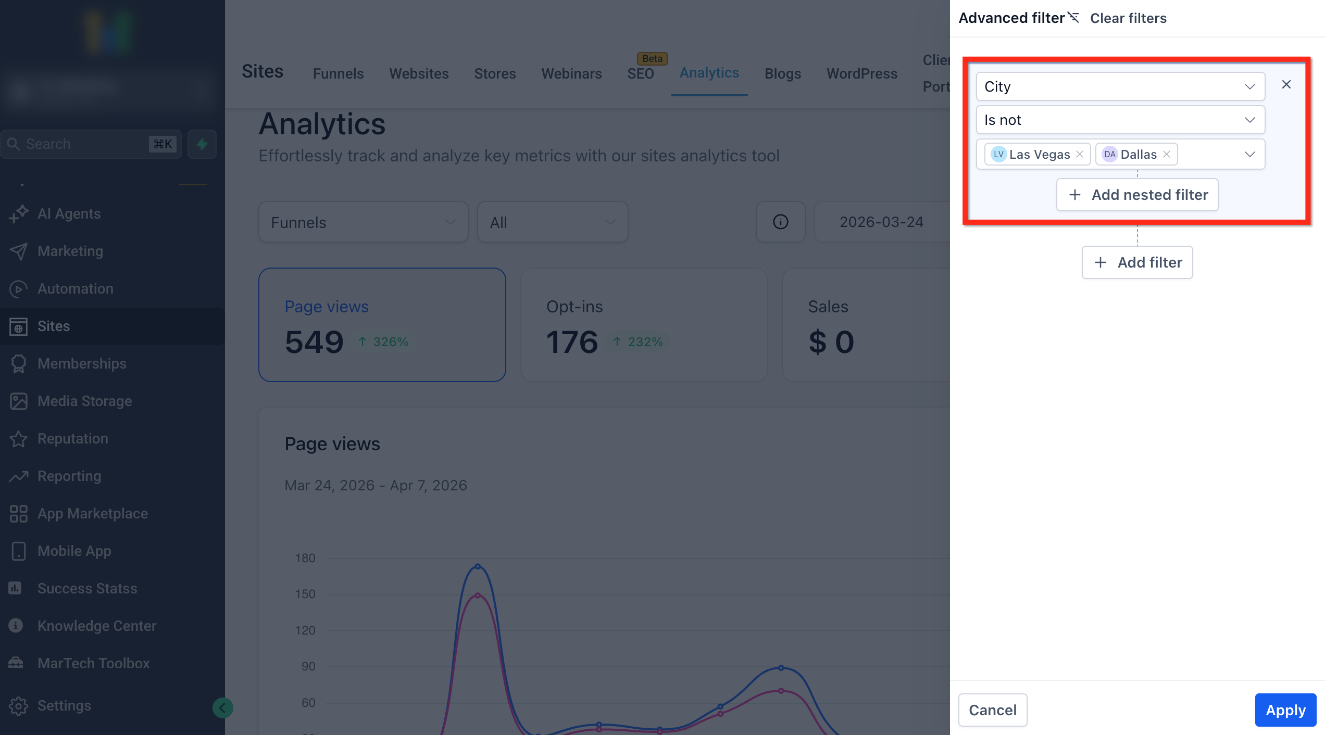Open the city values dropdown arrow
This screenshot has width=1325, height=735.
1249,154
